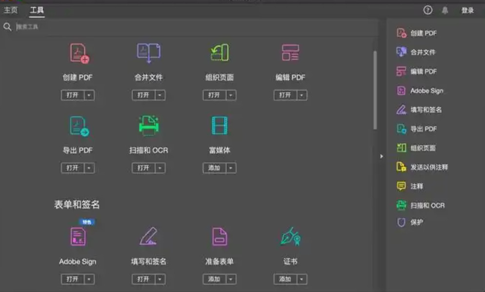Click 打开 button under Adobe Sign
Screen dimensions: 485x292
coord(73,279)
